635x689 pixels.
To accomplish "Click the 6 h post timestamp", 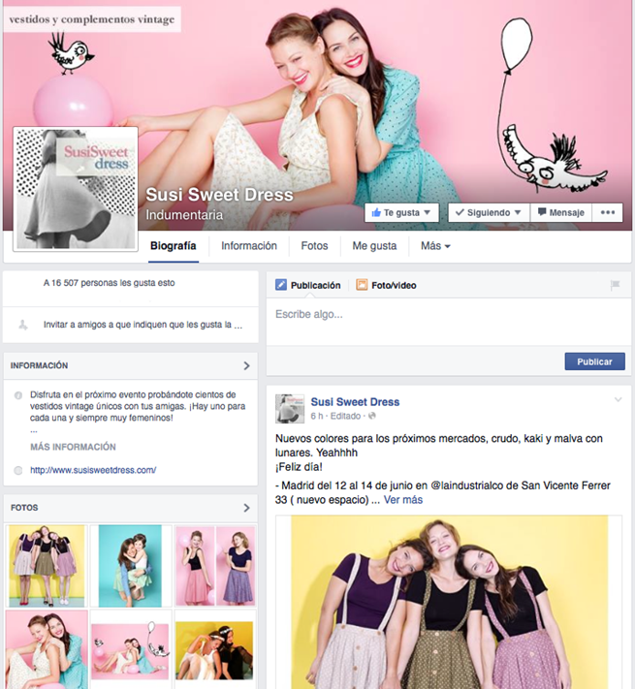I will coord(317,416).
